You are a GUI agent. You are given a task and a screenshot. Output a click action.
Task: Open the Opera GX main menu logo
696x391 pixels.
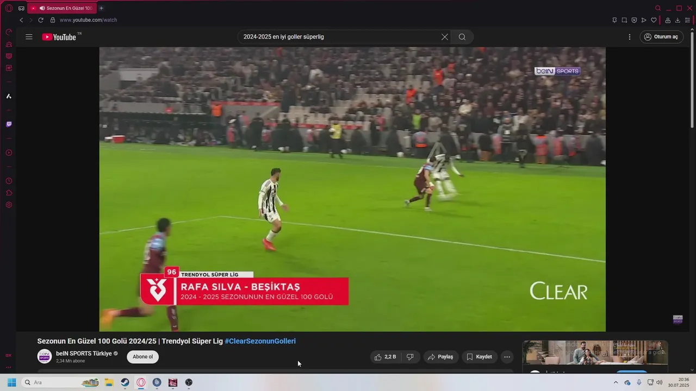[9, 8]
